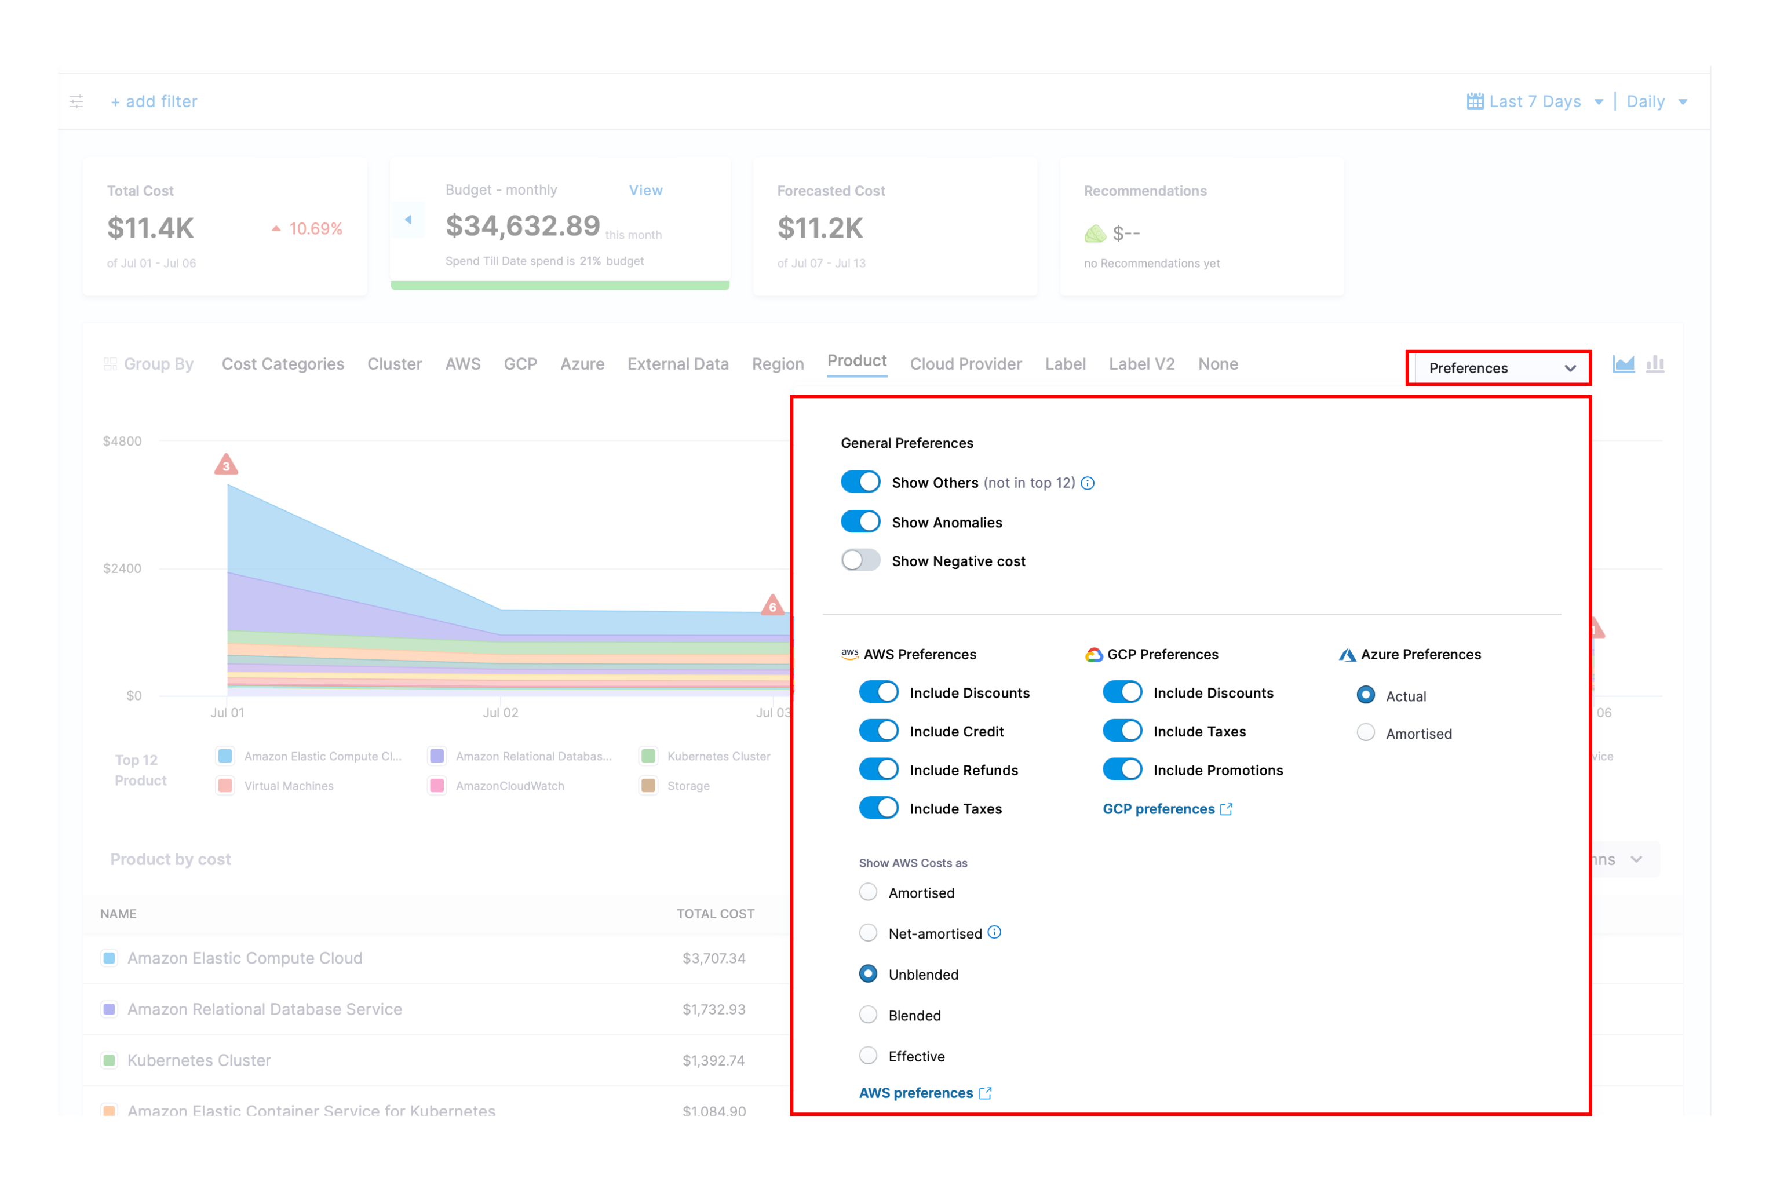Turn off AWS Include Credit toggle
Viewport: 1773px width, 1182px height.
[878, 731]
